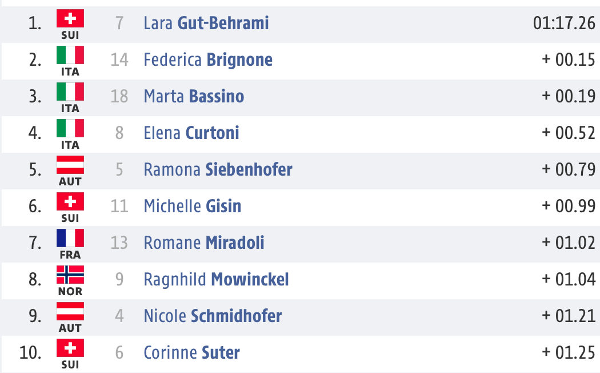The width and height of the screenshot is (600, 373).
Task: Open Michelle Gisin's athlete page
Action: pos(193,206)
